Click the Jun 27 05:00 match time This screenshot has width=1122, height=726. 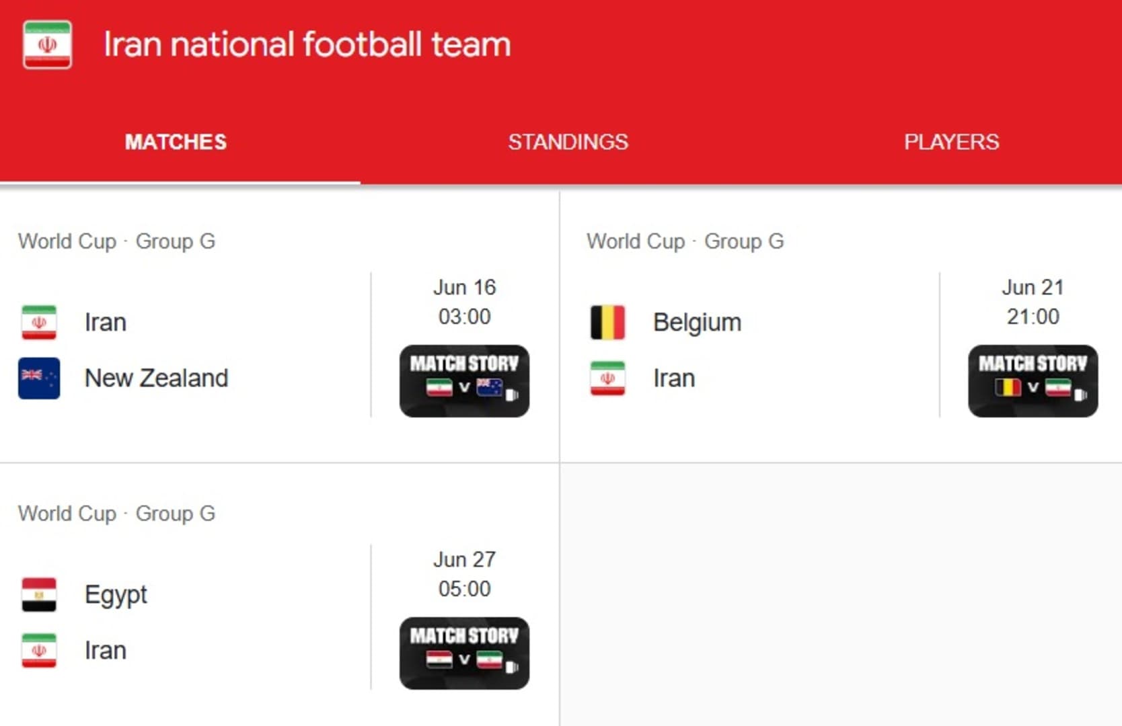click(464, 574)
